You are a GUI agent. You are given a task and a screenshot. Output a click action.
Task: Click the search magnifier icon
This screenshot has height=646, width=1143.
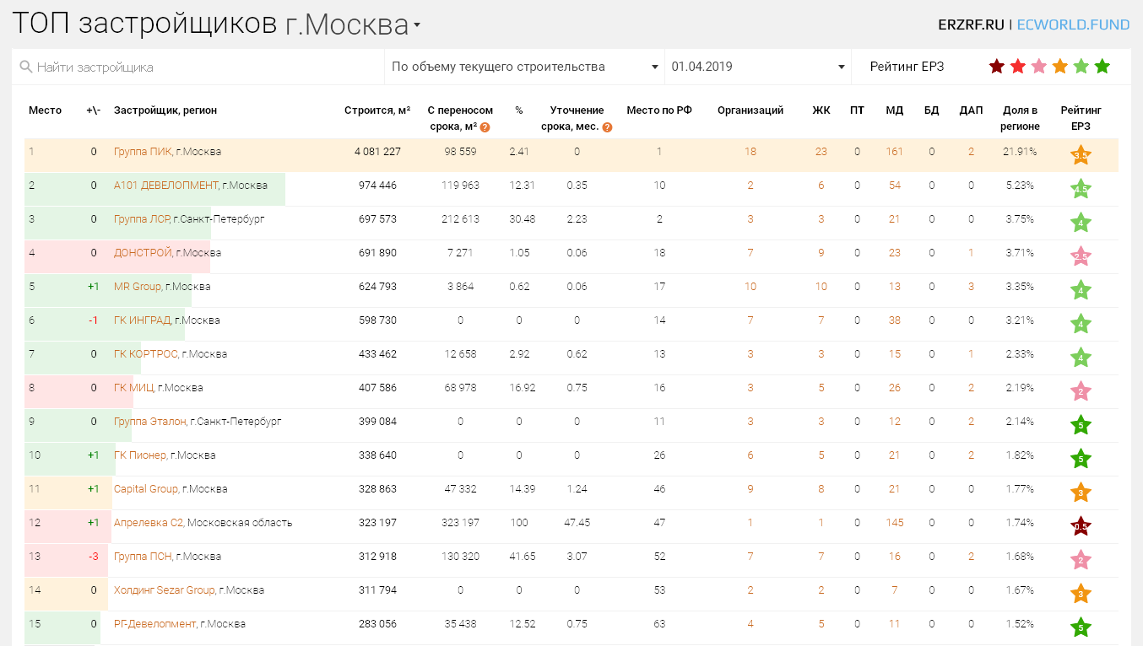25,67
